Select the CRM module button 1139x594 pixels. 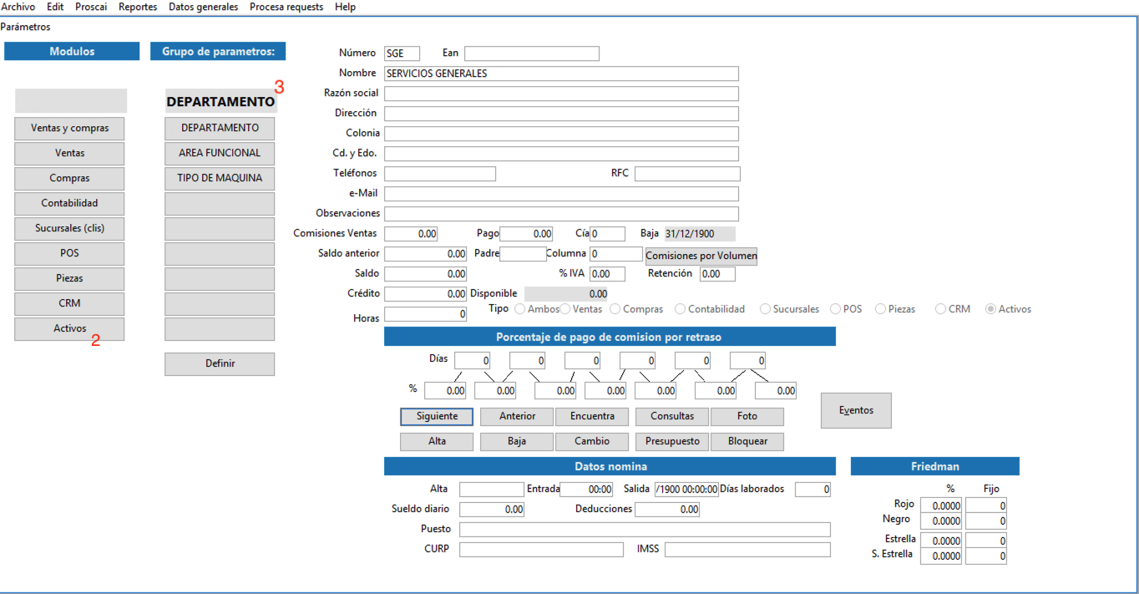pos(69,304)
